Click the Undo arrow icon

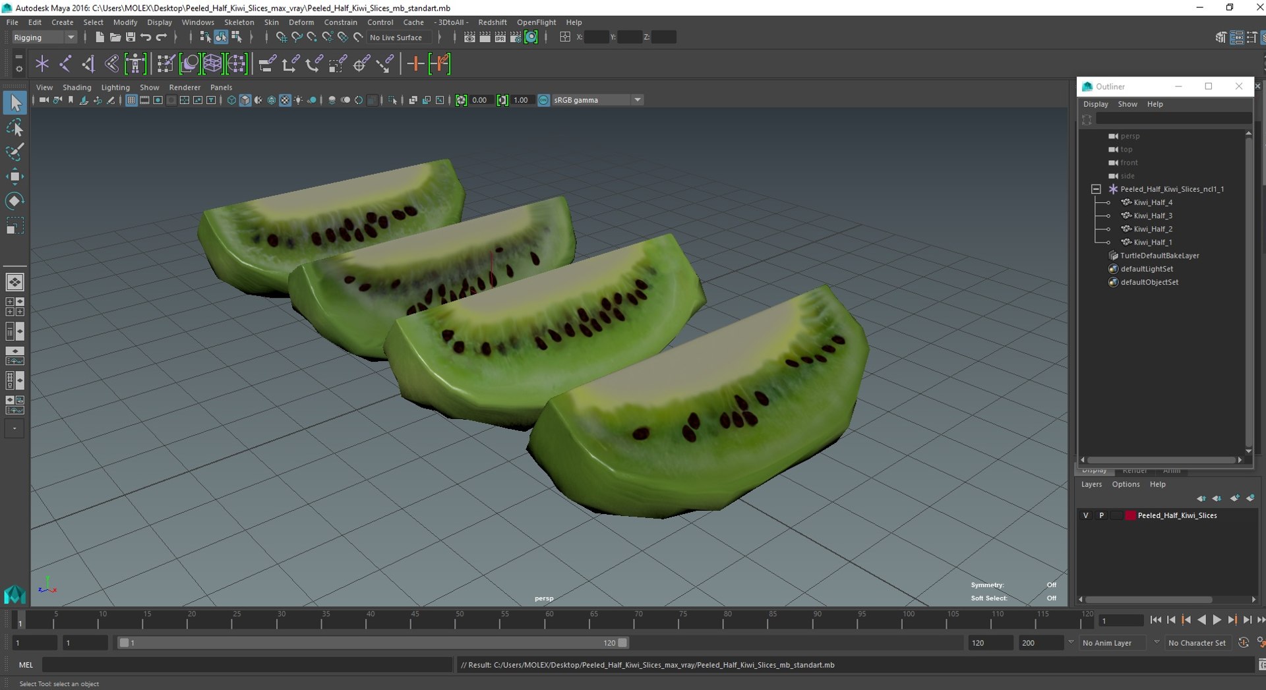tap(146, 37)
